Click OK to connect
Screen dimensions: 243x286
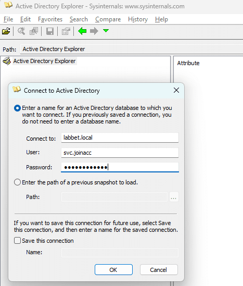tap(113, 269)
